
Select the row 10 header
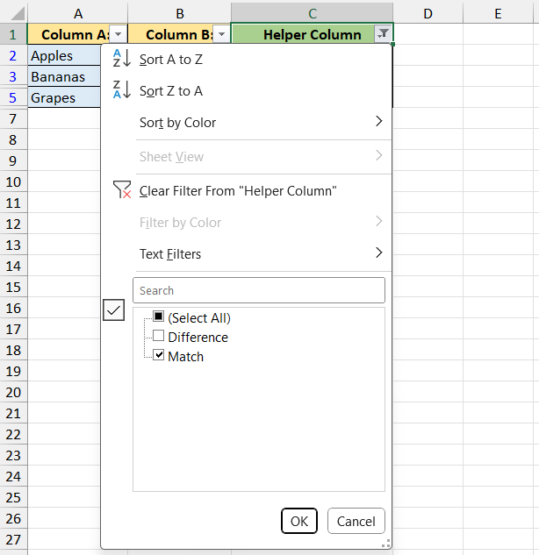(13, 182)
